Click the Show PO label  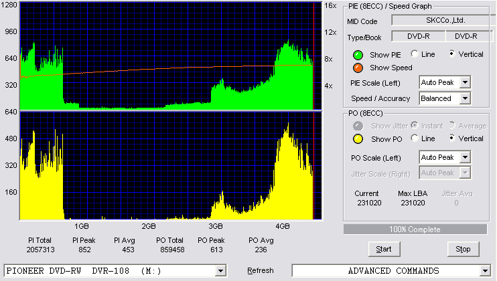(386, 139)
